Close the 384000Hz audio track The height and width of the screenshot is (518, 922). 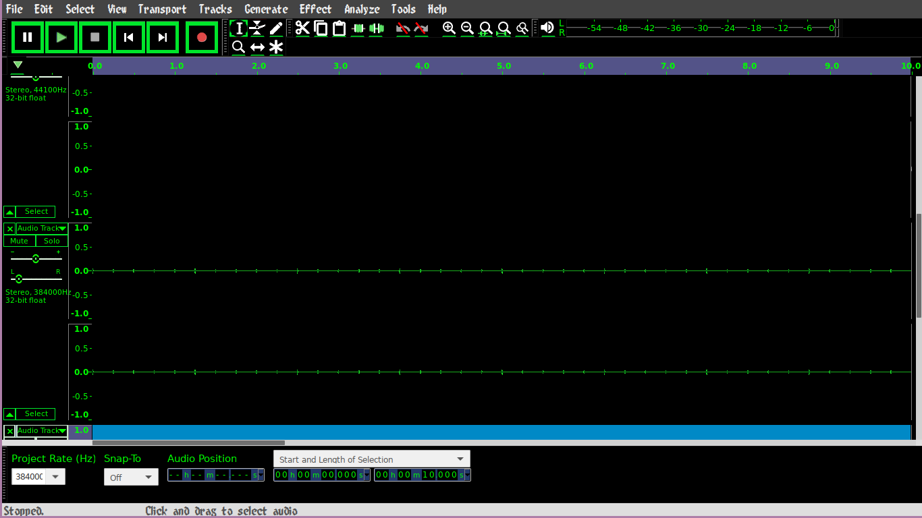(9, 229)
